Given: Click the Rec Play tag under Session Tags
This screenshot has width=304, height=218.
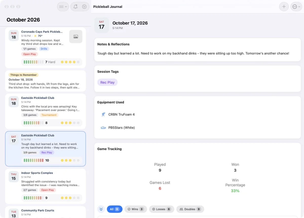Looking at the screenshot, I should tap(107, 82).
